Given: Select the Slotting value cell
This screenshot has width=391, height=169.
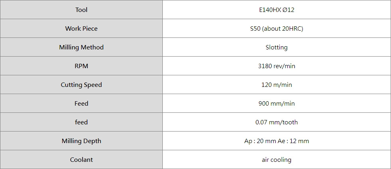Looking at the screenshot, I should pyautogui.click(x=276, y=47).
